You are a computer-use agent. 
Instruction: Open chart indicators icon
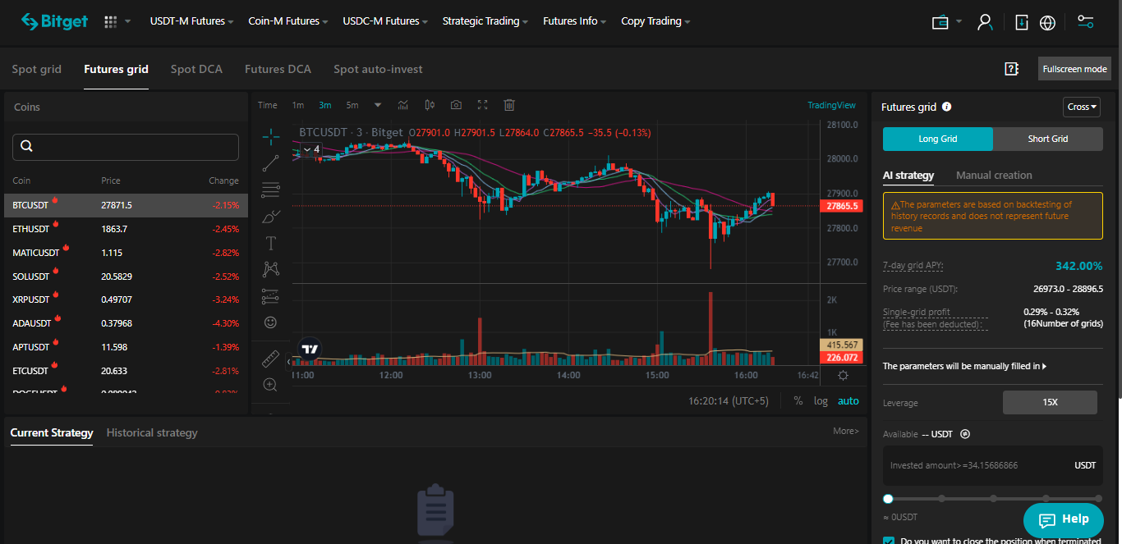pos(403,105)
